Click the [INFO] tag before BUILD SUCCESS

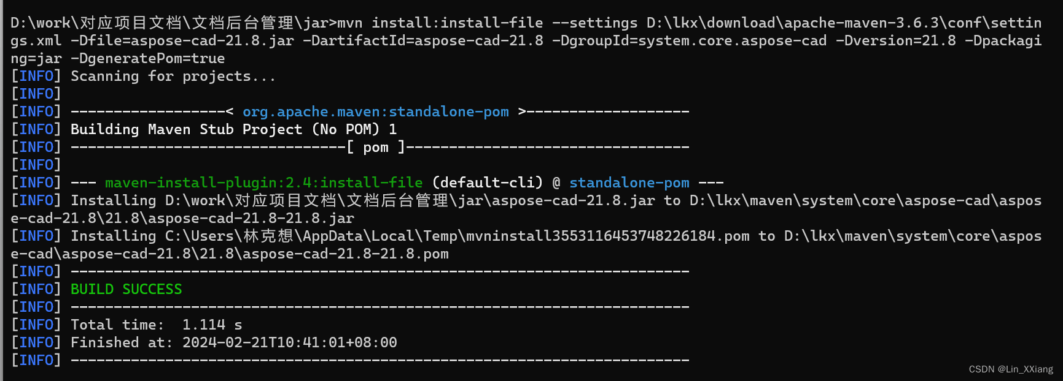36,289
